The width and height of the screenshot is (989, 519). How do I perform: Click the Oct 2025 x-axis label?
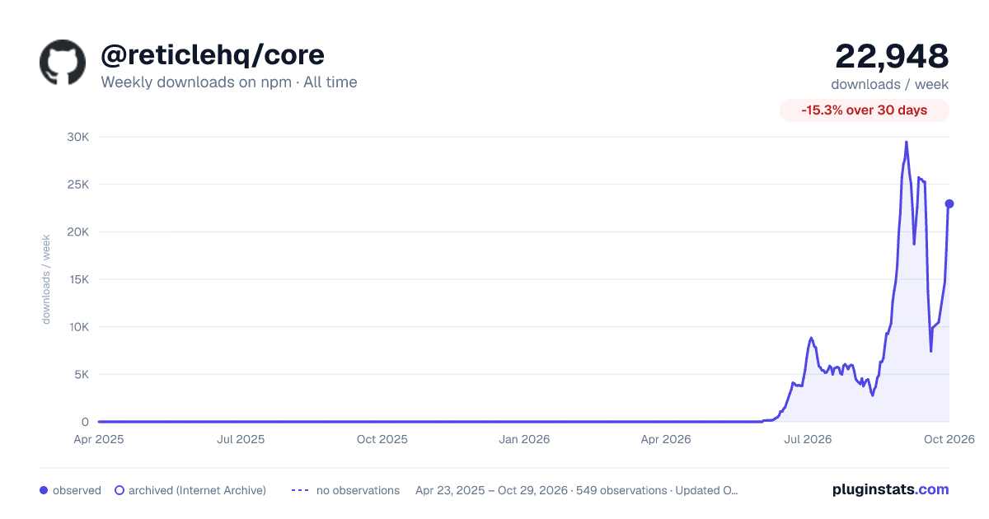click(x=382, y=439)
